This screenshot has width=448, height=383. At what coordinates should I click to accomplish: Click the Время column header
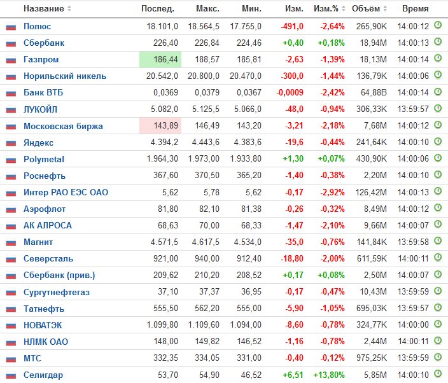coord(415,8)
